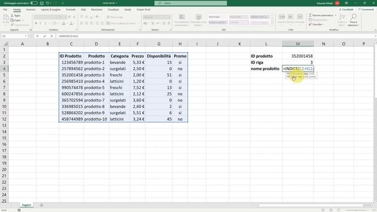Open the Power Pivot tab
This screenshot has height=212, width=377.
tap(143, 9)
